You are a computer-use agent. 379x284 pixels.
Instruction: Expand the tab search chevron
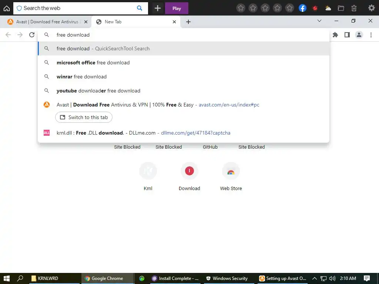(x=319, y=21)
